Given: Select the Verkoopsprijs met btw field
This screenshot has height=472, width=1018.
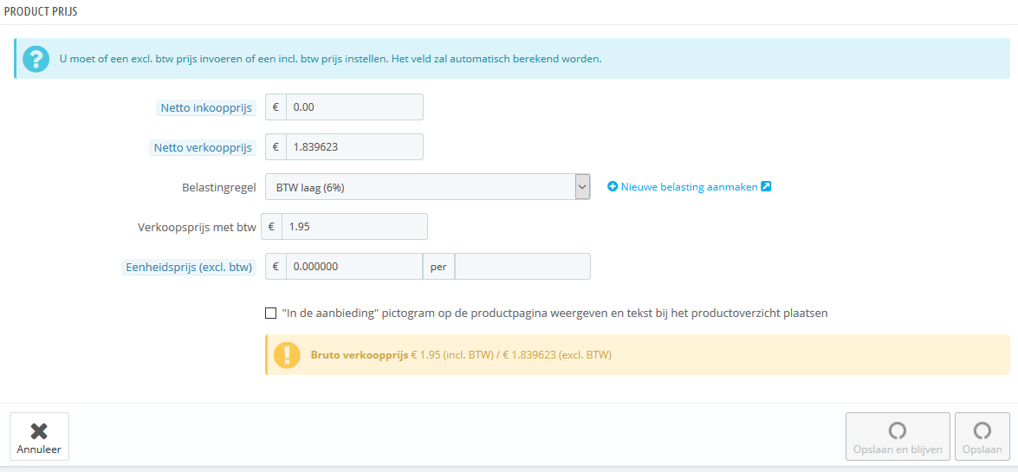Looking at the screenshot, I should (354, 227).
